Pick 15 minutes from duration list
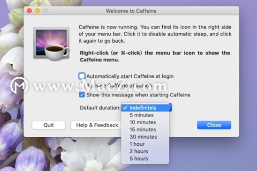This screenshot has width=257, height=171. tap(145, 130)
